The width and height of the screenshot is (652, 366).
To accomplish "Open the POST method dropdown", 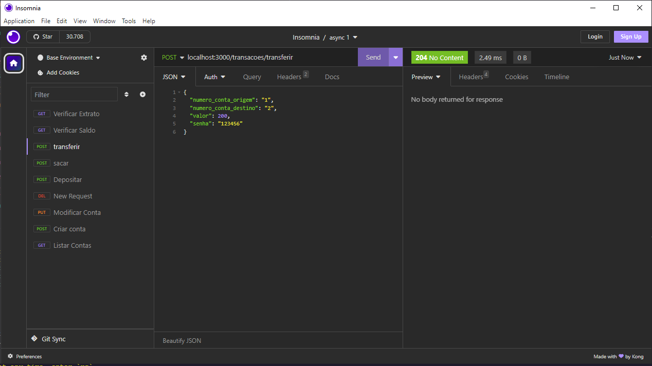I will [172, 57].
